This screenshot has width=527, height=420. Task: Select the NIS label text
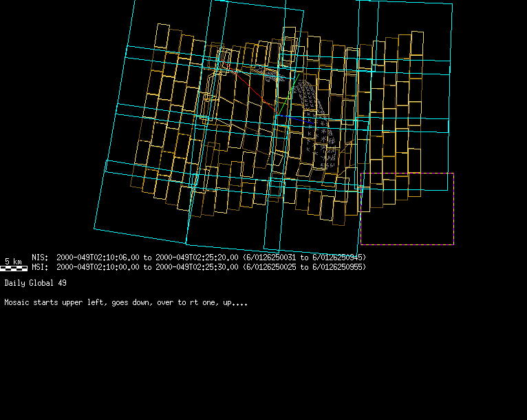pos(40,258)
